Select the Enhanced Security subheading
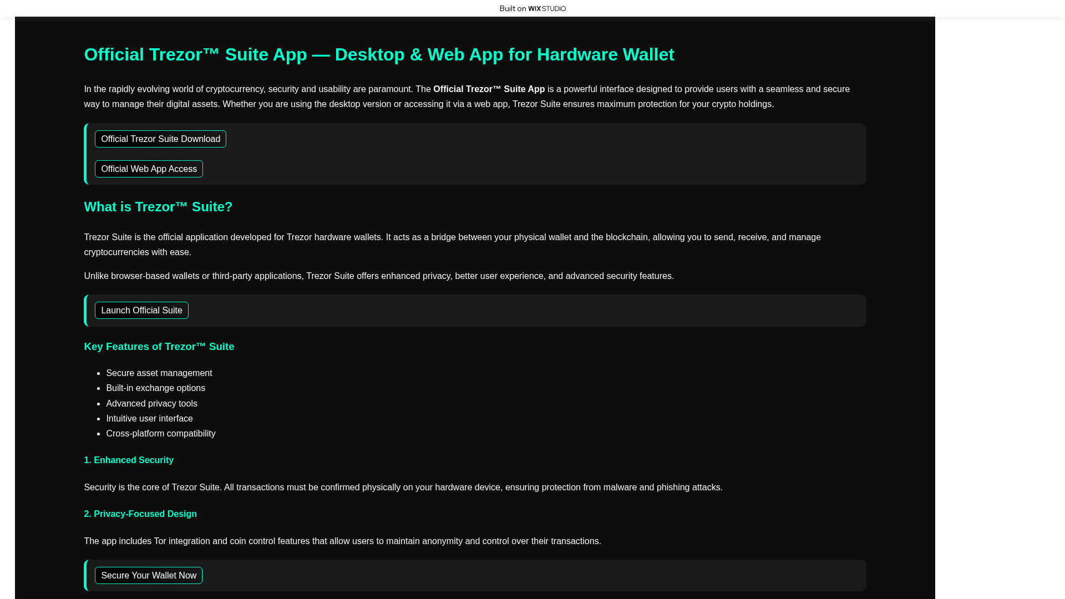This screenshot has height=599, width=1065. (x=129, y=460)
